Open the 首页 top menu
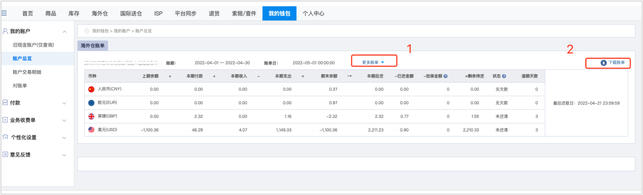This screenshot has width=643, height=195. 28,13
